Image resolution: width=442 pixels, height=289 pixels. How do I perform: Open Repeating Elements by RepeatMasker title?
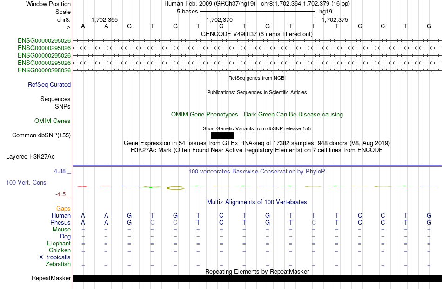(257, 271)
